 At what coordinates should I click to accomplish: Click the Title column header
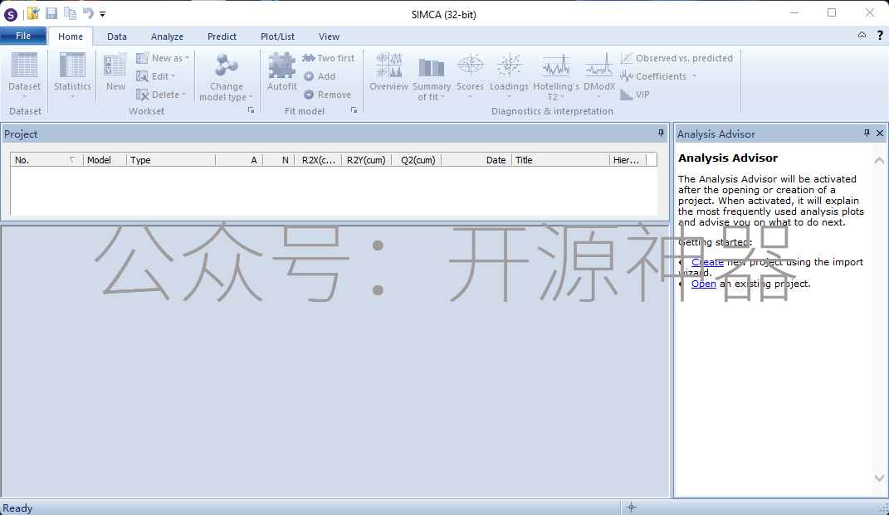560,160
